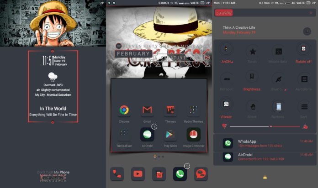
Task: Toggle the auto Brightness quick tile
Action: pyautogui.click(x=252, y=77)
